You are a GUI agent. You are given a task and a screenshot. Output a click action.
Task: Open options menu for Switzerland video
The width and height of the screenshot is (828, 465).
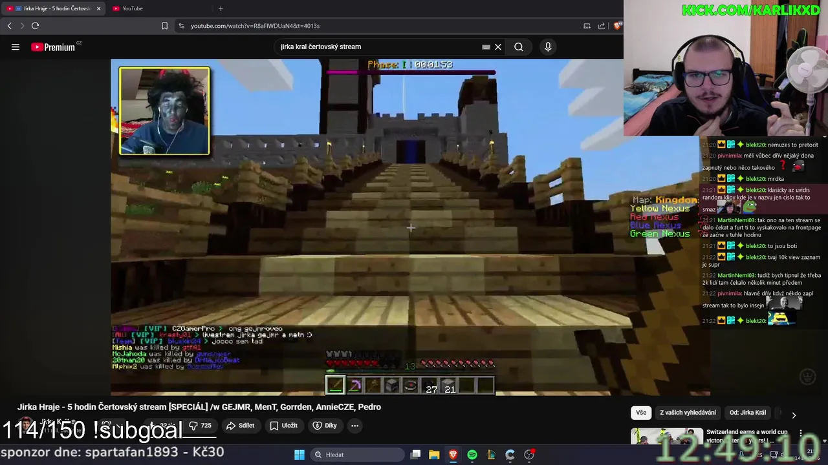tap(801, 433)
